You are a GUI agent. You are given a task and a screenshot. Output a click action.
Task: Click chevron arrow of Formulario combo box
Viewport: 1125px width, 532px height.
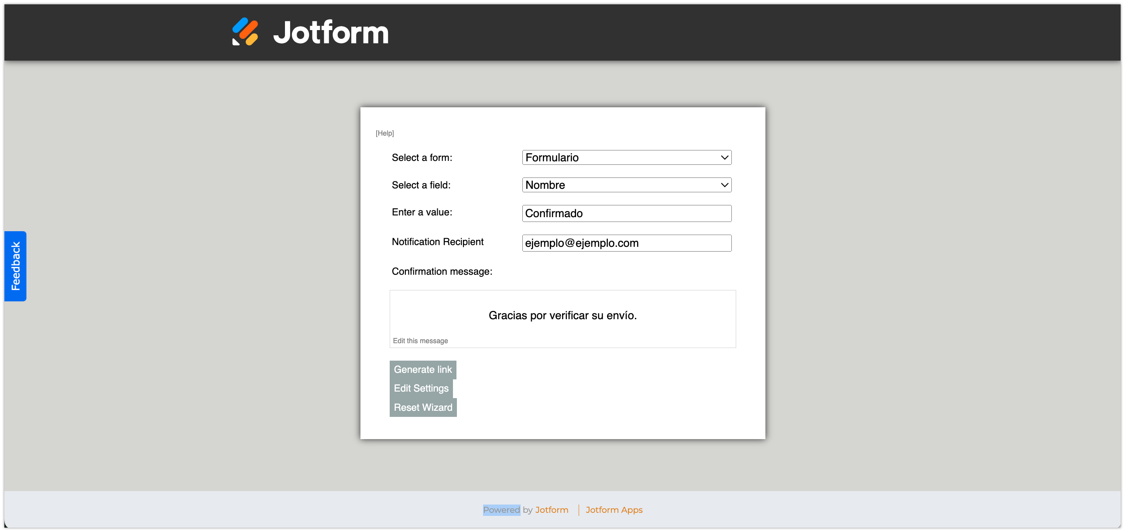[724, 157]
